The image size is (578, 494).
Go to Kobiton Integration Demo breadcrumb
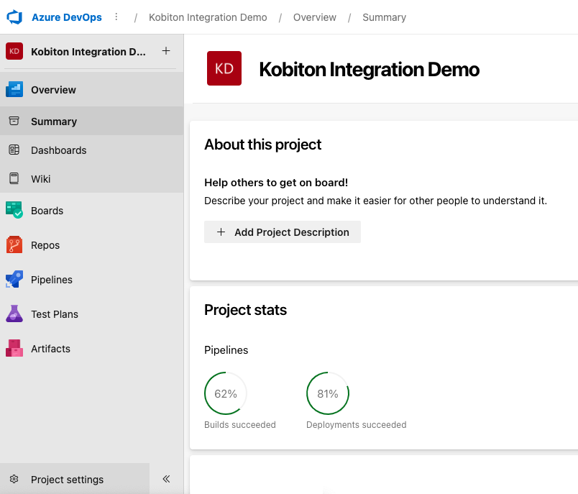(x=208, y=17)
